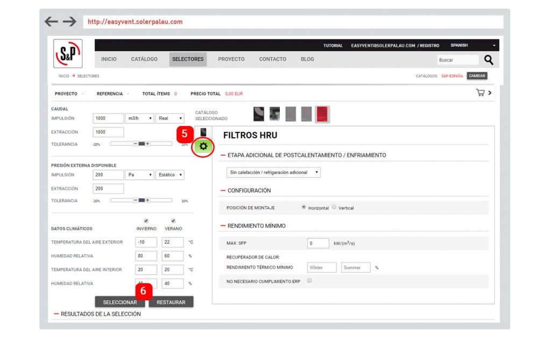Open the Estático pressure type dropdown
Screen dimensions: 551x338
pos(170,174)
